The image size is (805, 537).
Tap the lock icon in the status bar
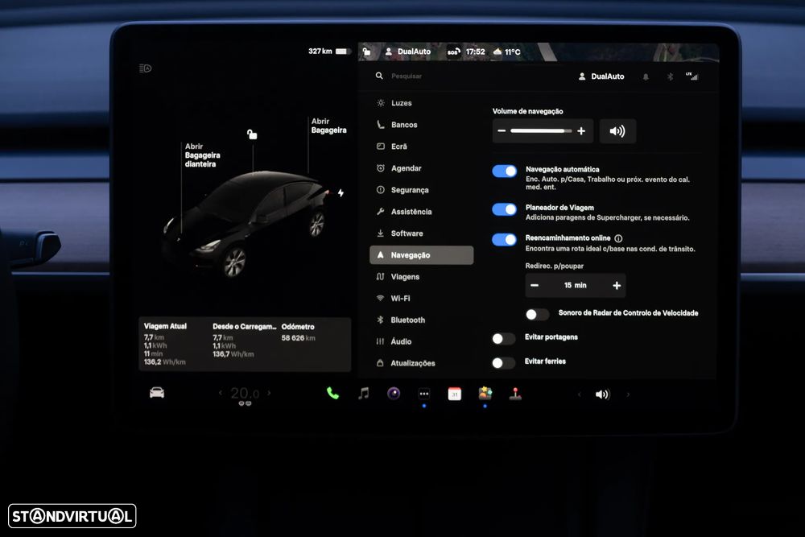tap(366, 52)
